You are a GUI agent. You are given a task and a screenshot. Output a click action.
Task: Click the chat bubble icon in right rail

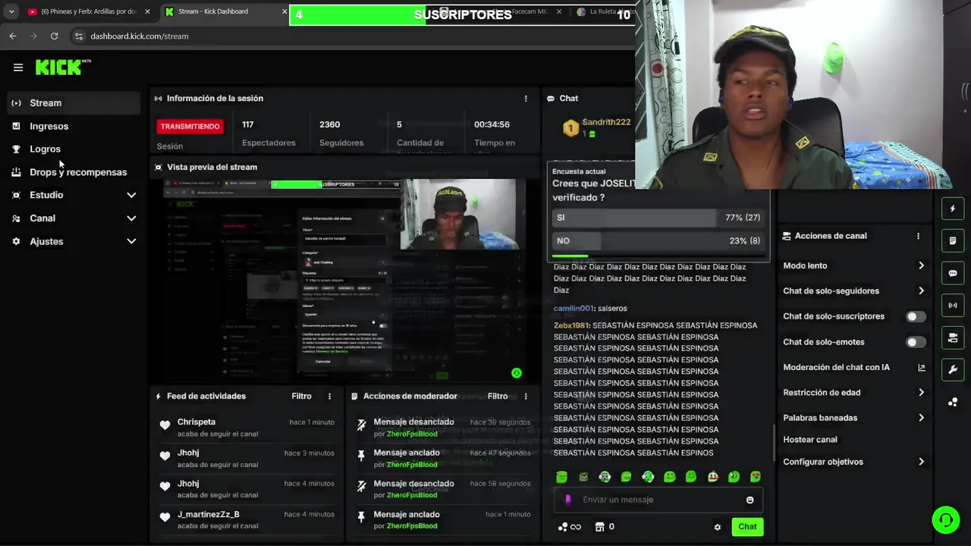[953, 274]
